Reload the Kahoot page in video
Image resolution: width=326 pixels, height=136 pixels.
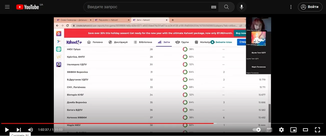[x=67, y=25]
